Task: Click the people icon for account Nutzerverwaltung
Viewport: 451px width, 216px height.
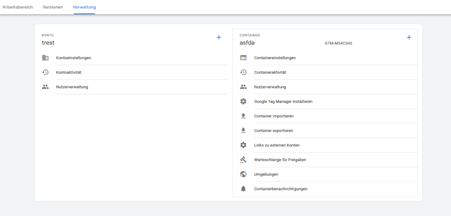Action: 45,87
